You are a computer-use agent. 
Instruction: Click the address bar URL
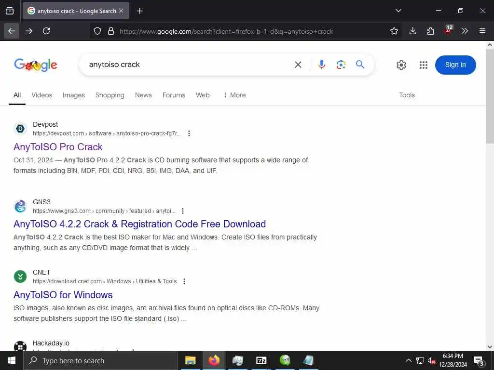coord(226,31)
